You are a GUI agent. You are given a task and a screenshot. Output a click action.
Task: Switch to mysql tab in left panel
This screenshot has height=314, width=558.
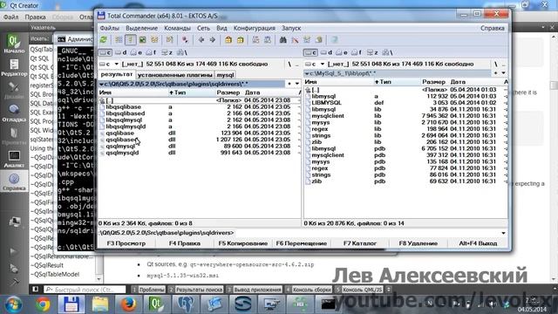coord(225,75)
